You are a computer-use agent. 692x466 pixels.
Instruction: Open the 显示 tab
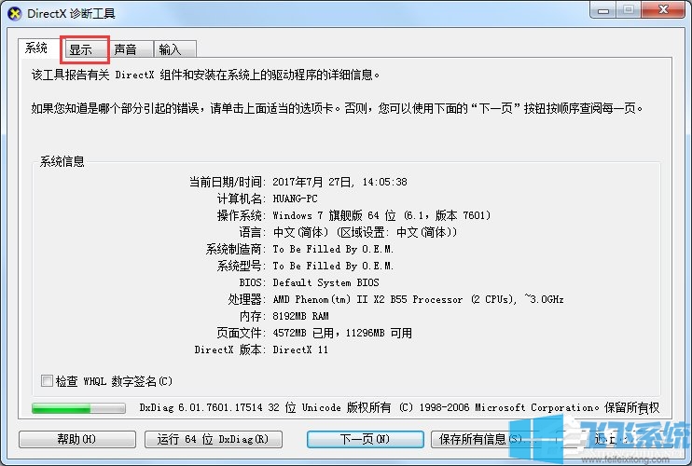(x=81, y=49)
